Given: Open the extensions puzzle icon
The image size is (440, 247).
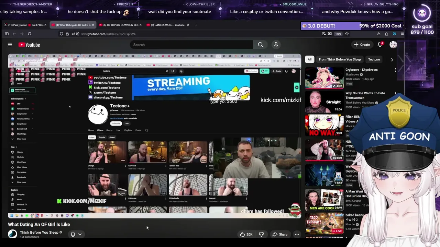Looking at the screenshot, I should pos(386,34).
